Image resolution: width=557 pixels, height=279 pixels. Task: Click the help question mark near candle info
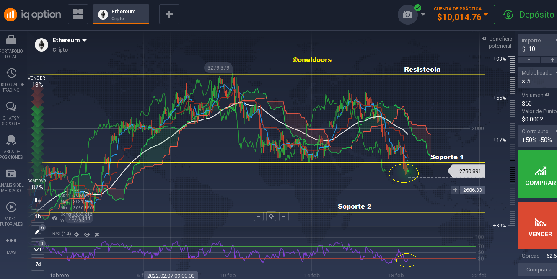point(54,218)
